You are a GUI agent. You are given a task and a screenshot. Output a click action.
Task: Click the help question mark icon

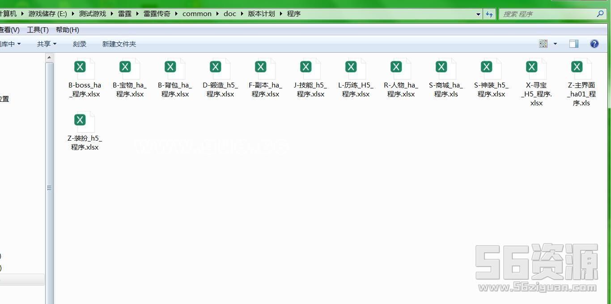click(x=594, y=44)
